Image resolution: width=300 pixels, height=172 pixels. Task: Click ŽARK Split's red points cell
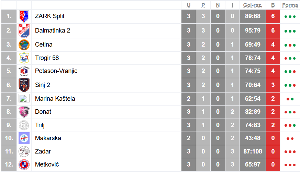click(x=273, y=16)
